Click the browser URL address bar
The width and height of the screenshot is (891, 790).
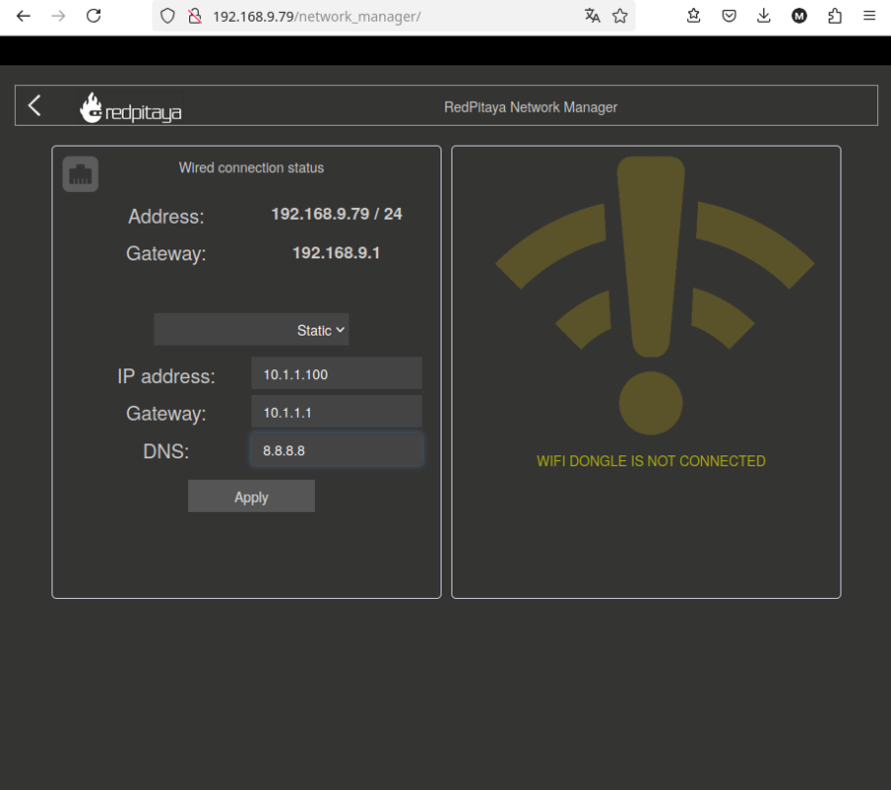click(396, 16)
